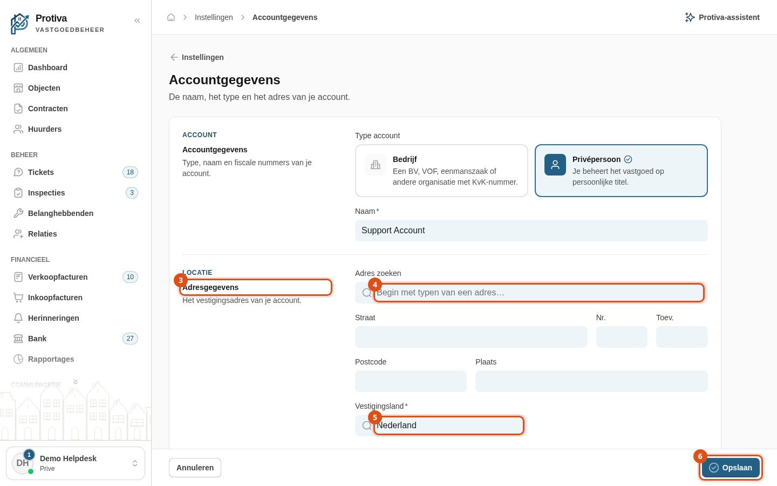Open the Vestigingsland country combo box

coord(440,426)
